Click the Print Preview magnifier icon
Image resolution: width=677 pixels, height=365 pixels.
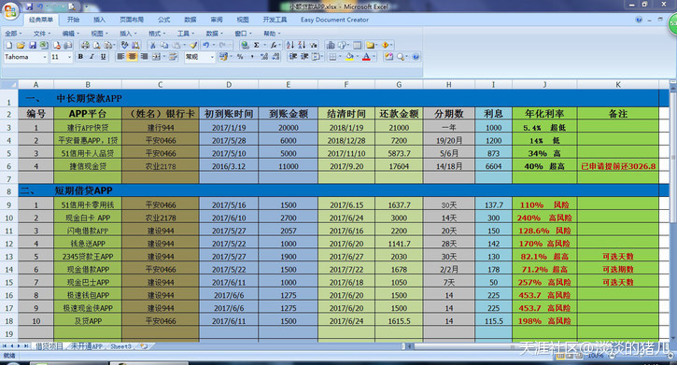point(97,45)
